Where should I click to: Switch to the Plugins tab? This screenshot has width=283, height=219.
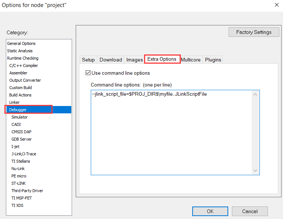(x=213, y=60)
